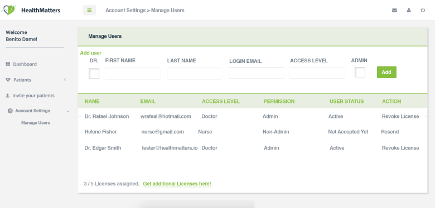Click email nurse@gmail.com

pos(163,132)
